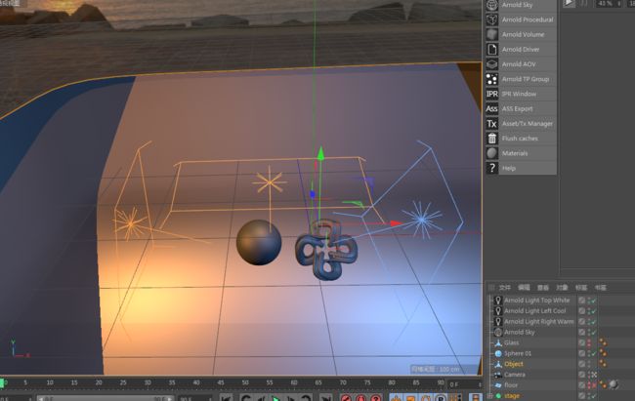Click the question mark Help icon
635x401 pixels.
point(491,168)
